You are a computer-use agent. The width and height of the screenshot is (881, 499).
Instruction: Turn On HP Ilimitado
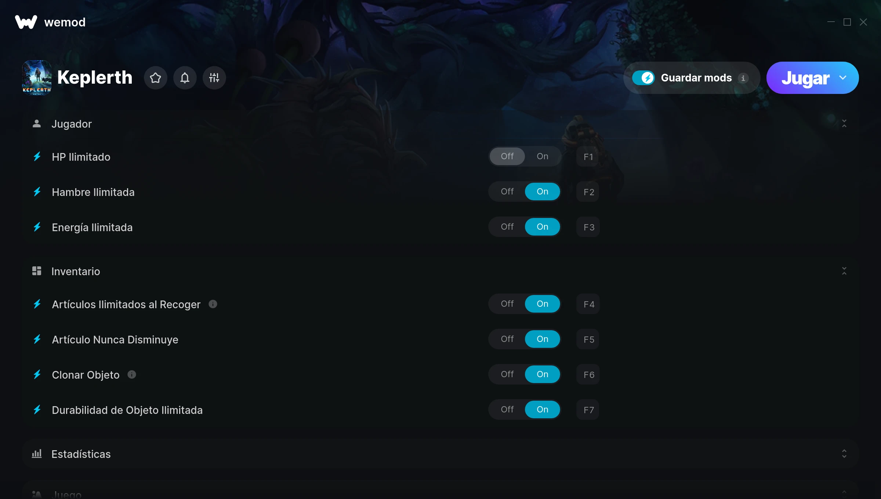click(x=543, y=156)
